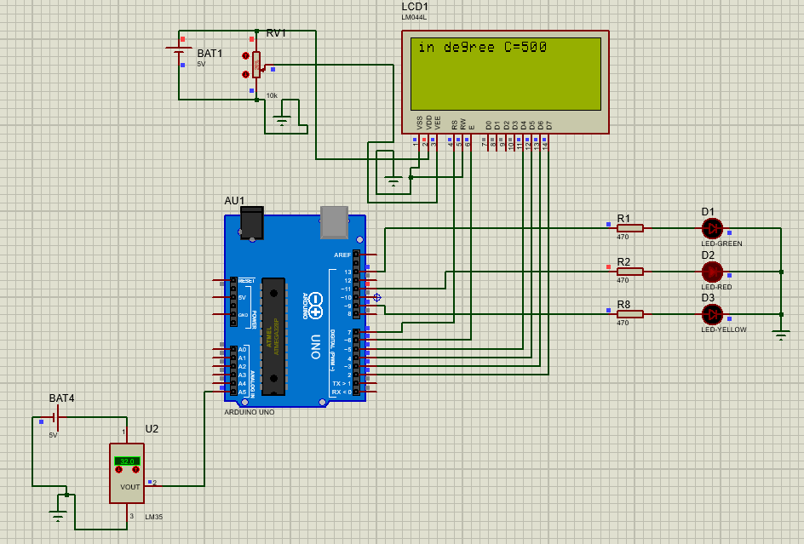804x544 pixels.
Task: Click the R2 reference label
Action: (623, 262)
